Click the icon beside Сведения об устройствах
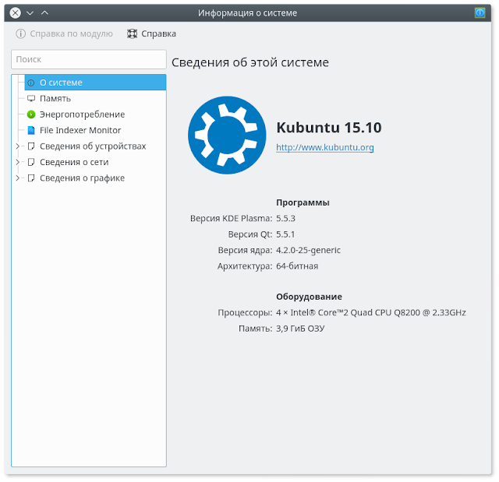This screenshot has height=482, width=499. (x=31, y=146)
